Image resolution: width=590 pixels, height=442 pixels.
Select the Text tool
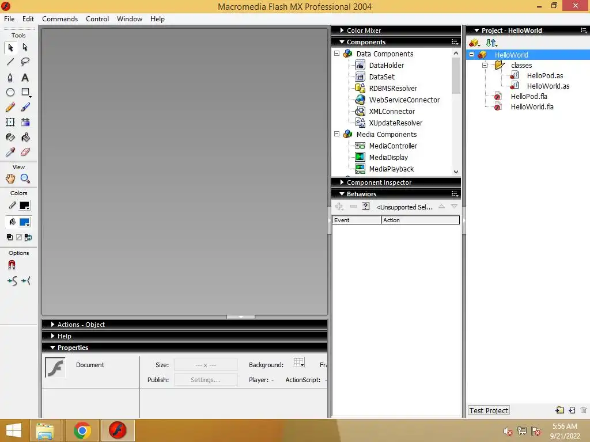(25, 78)
